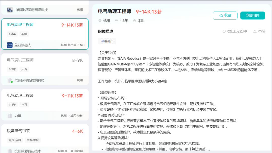Click the location pin icon beside 杭州
Viewport: 272px width, 153px height.
click(x=100, y=21)
